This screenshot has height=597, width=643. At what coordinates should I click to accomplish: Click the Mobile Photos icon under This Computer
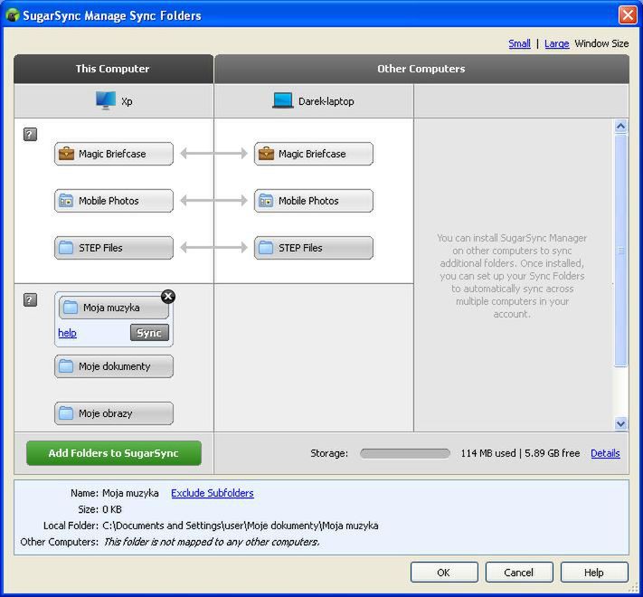tap(66, 201)
